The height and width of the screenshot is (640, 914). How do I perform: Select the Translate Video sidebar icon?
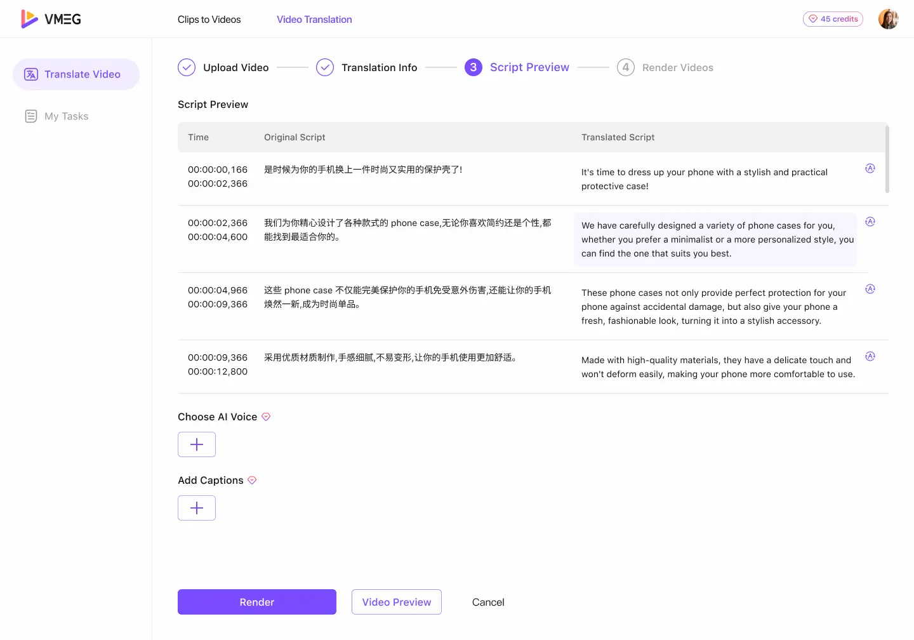point(31,74)
